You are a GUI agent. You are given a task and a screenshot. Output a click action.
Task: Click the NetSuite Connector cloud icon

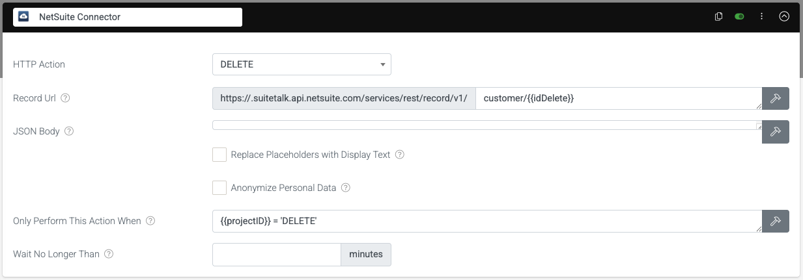pos(23,17)
